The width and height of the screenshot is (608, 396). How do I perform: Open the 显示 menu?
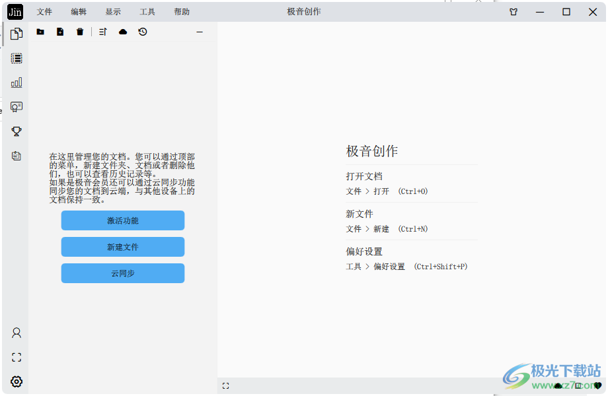point(113,12)
